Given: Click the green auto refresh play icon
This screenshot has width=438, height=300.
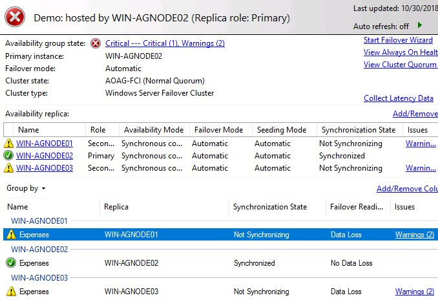Looking at the screenshot, I should 420,26.
